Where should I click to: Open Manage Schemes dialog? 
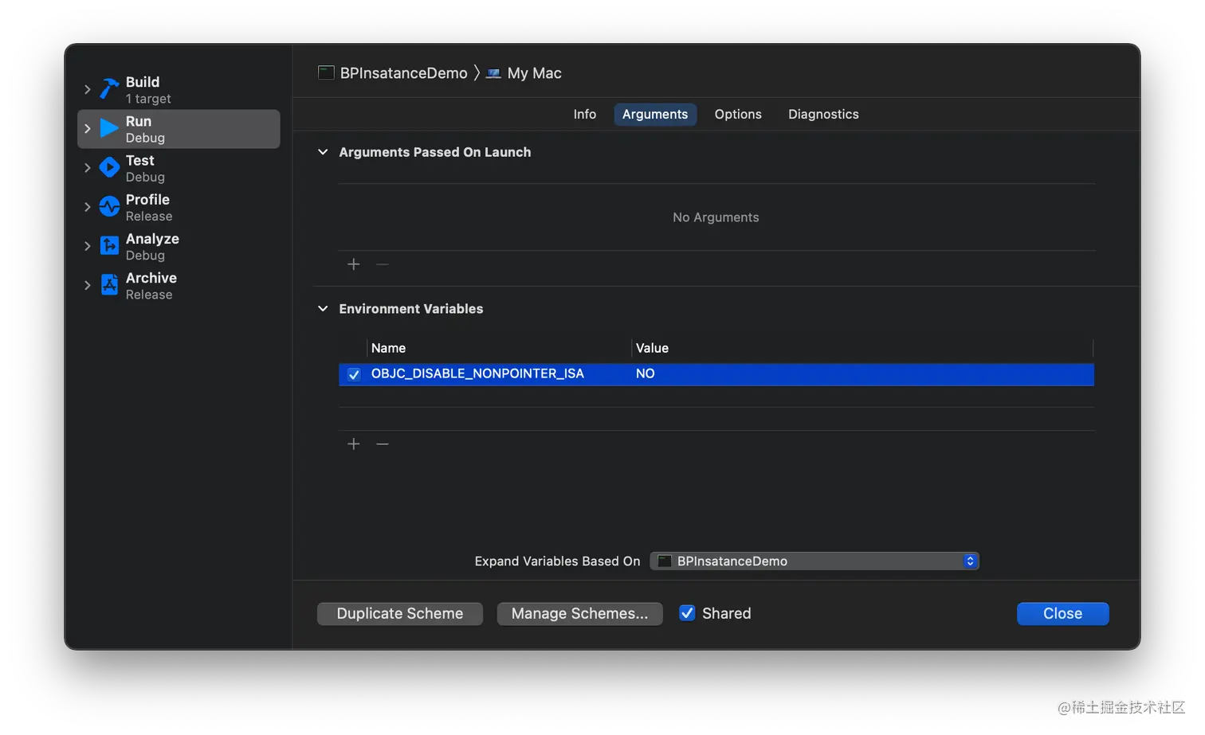click(x=579, y=613)
